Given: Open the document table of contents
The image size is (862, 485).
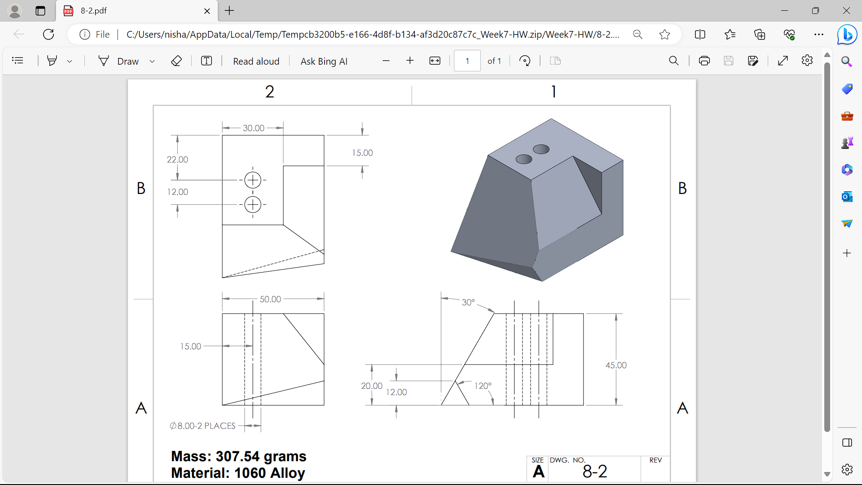Looking at the screenshot, I should coord(18,61).
